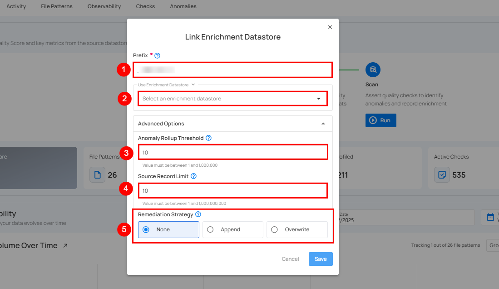
Task: Switch to the Activity tab
Action: tap(16, 6)
